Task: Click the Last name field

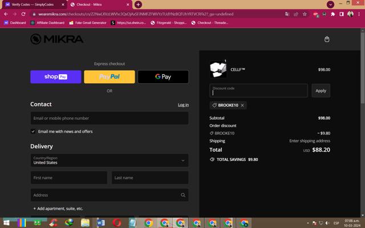Action: point(150,177)
